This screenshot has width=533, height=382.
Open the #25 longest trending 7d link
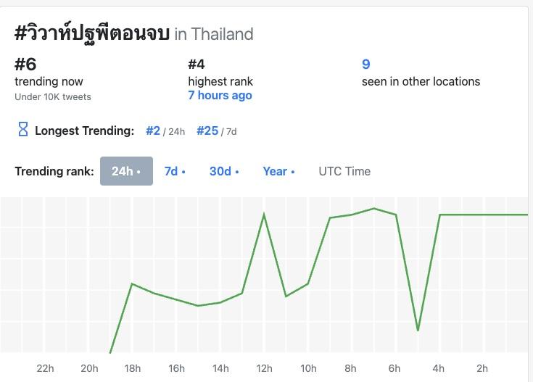click(207, 130)
